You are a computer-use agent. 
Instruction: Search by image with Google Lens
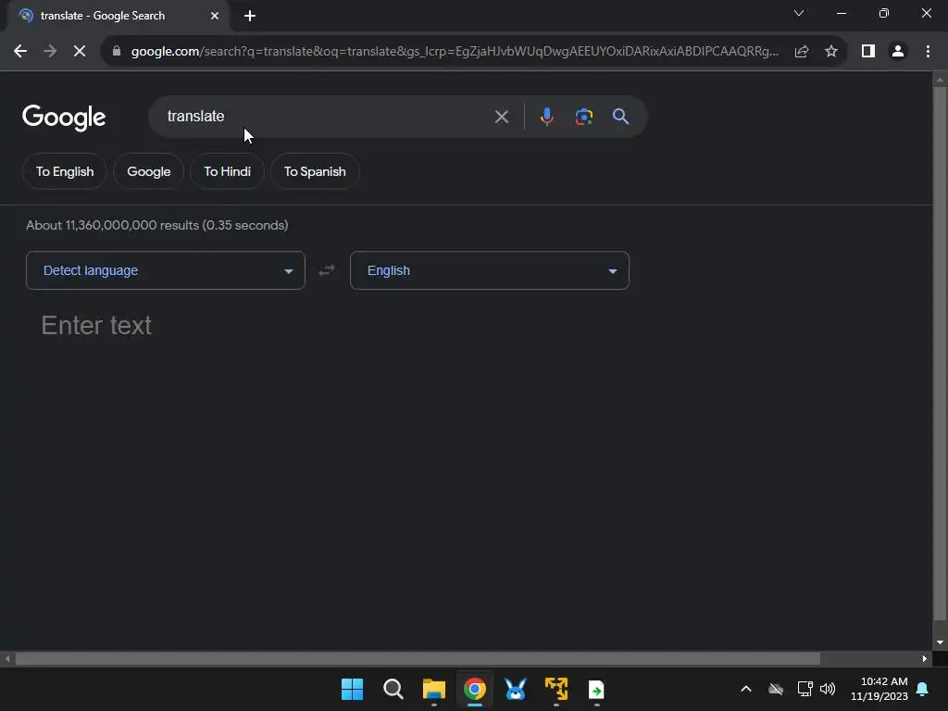(583, 117)
